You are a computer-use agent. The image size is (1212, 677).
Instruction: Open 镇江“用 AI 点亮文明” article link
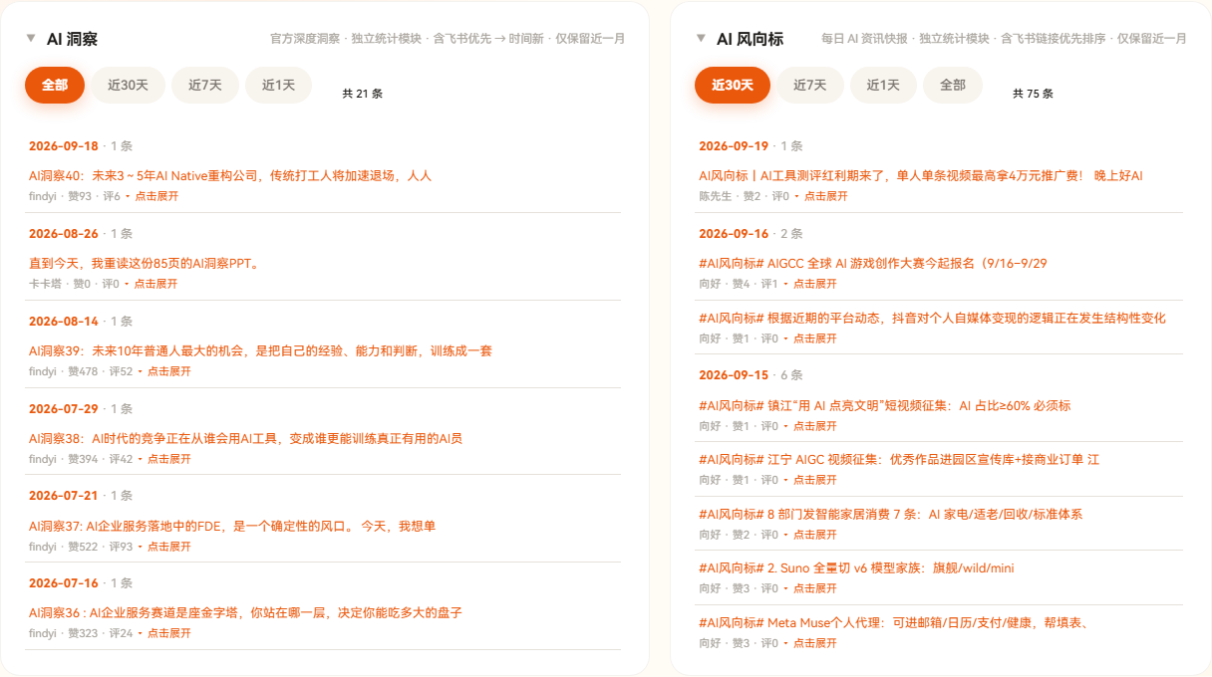point(885,406)
